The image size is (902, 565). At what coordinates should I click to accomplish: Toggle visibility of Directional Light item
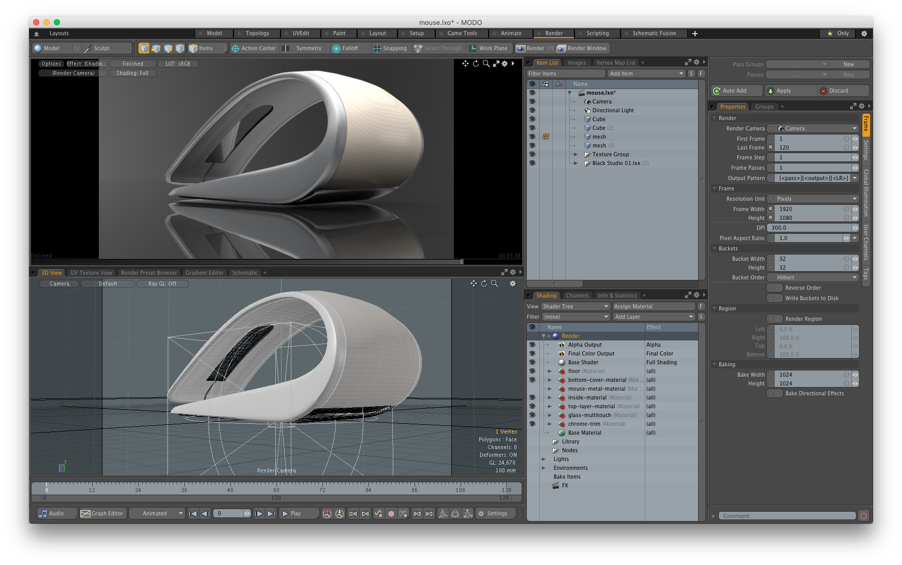532,110
